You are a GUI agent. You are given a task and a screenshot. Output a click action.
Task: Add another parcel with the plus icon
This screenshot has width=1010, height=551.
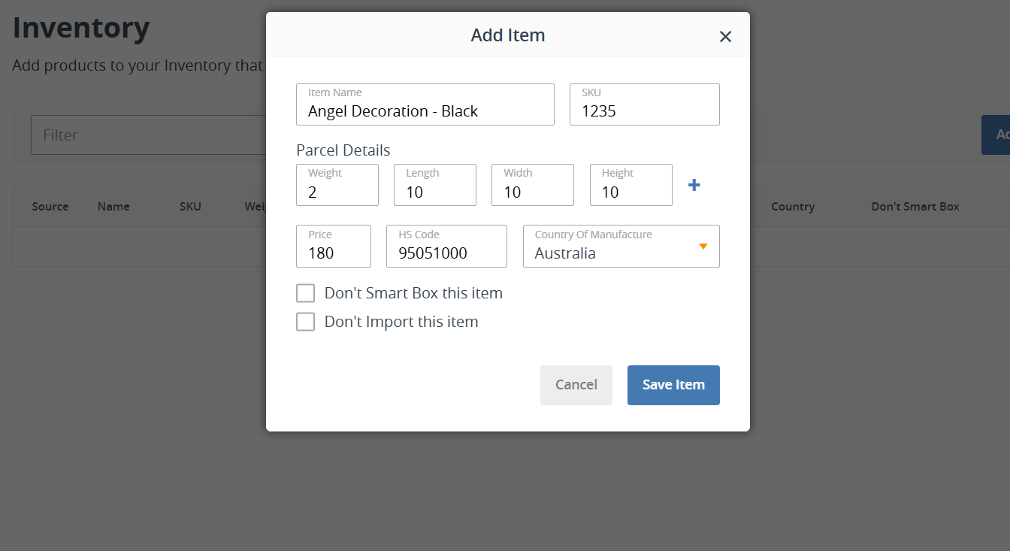coord(694,185)
